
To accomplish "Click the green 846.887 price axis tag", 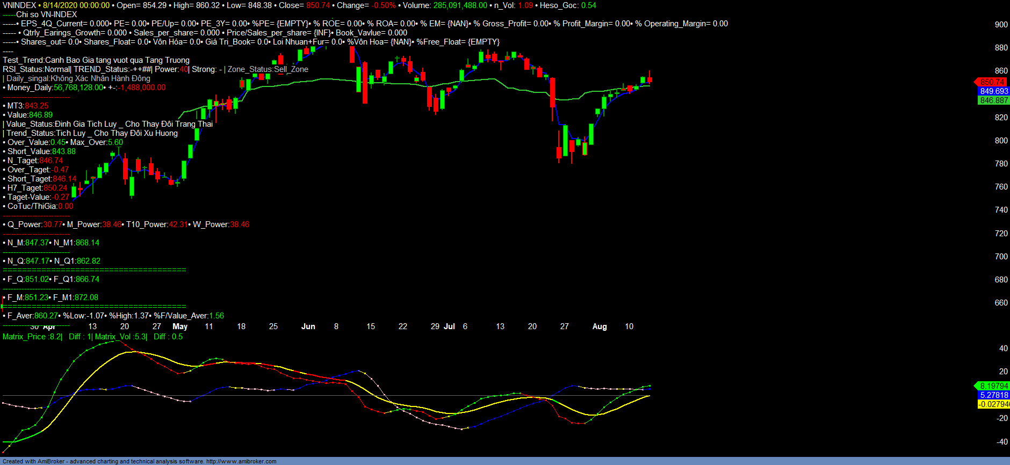I will [x=993, y=100].
